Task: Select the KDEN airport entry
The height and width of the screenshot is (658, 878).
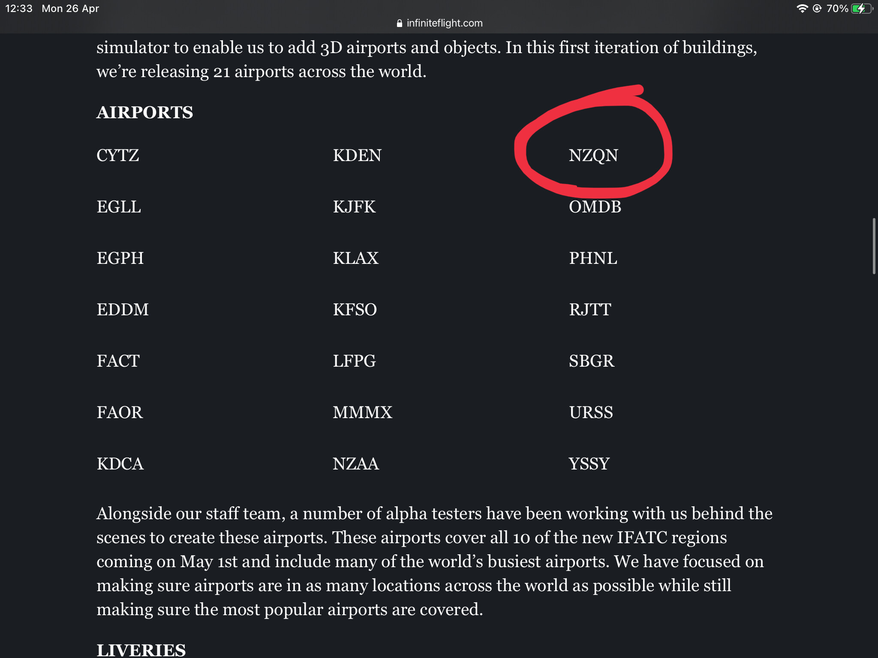Action: tap(357, 155)
